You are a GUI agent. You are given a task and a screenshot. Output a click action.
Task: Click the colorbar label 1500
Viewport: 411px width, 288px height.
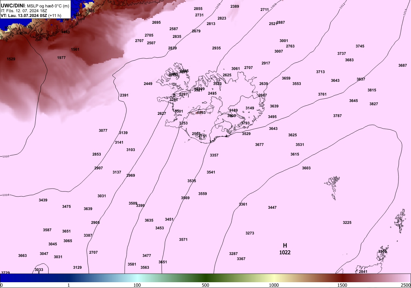pyautogui.click(x=342, y=285)
